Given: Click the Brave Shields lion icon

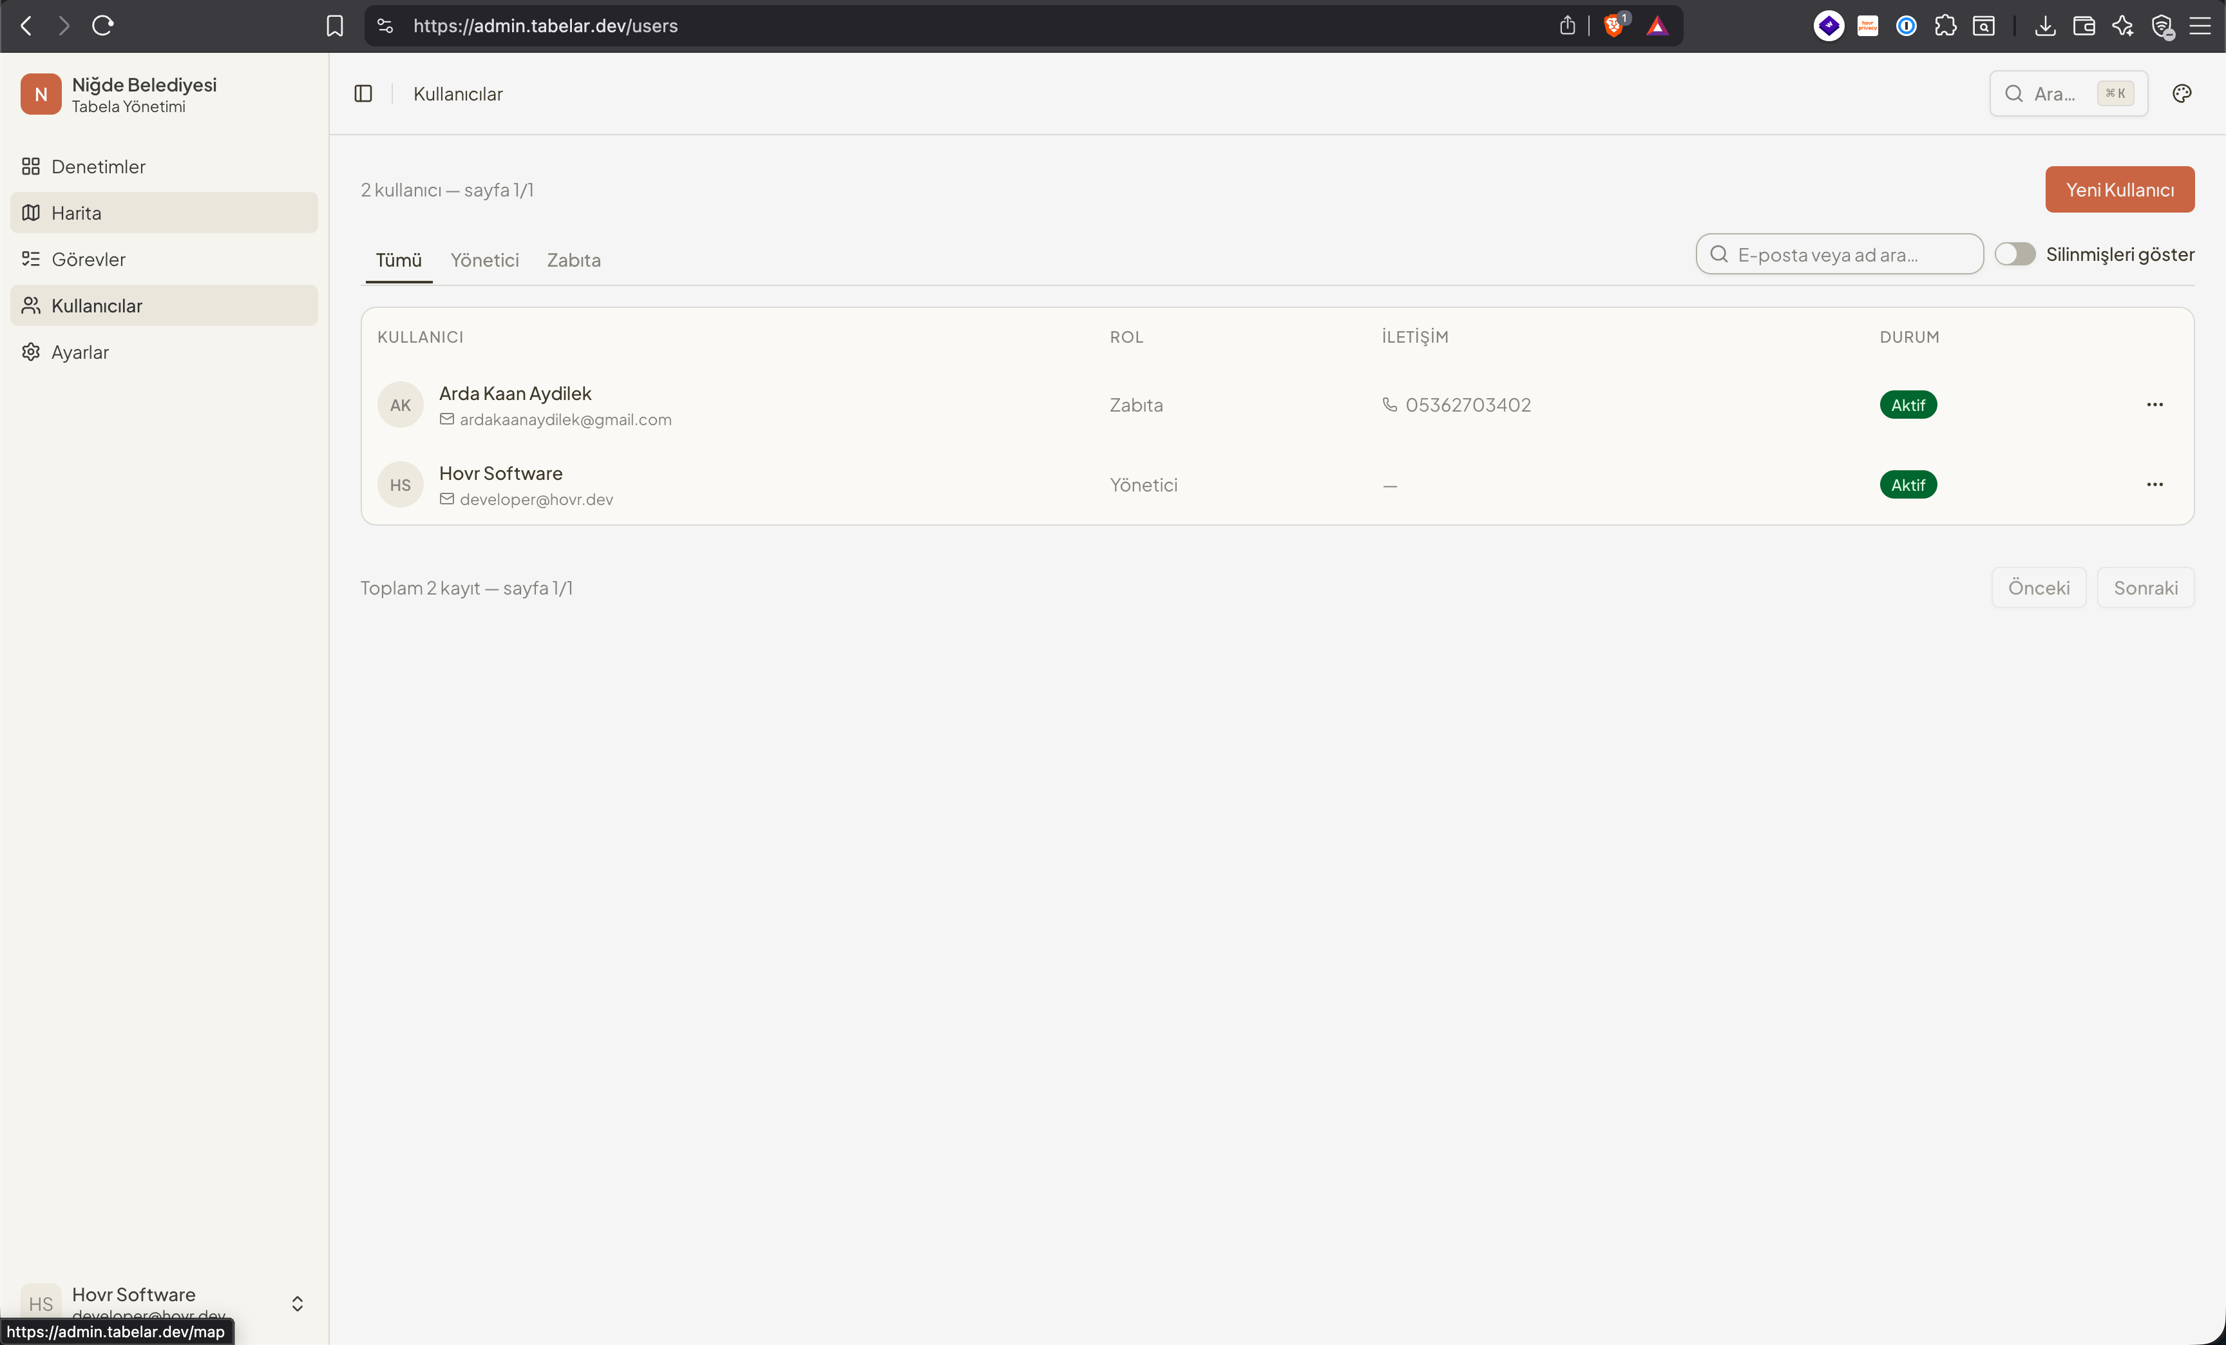Looking at the screenshot, I should pyautogui.click(x=1613, y=25).
